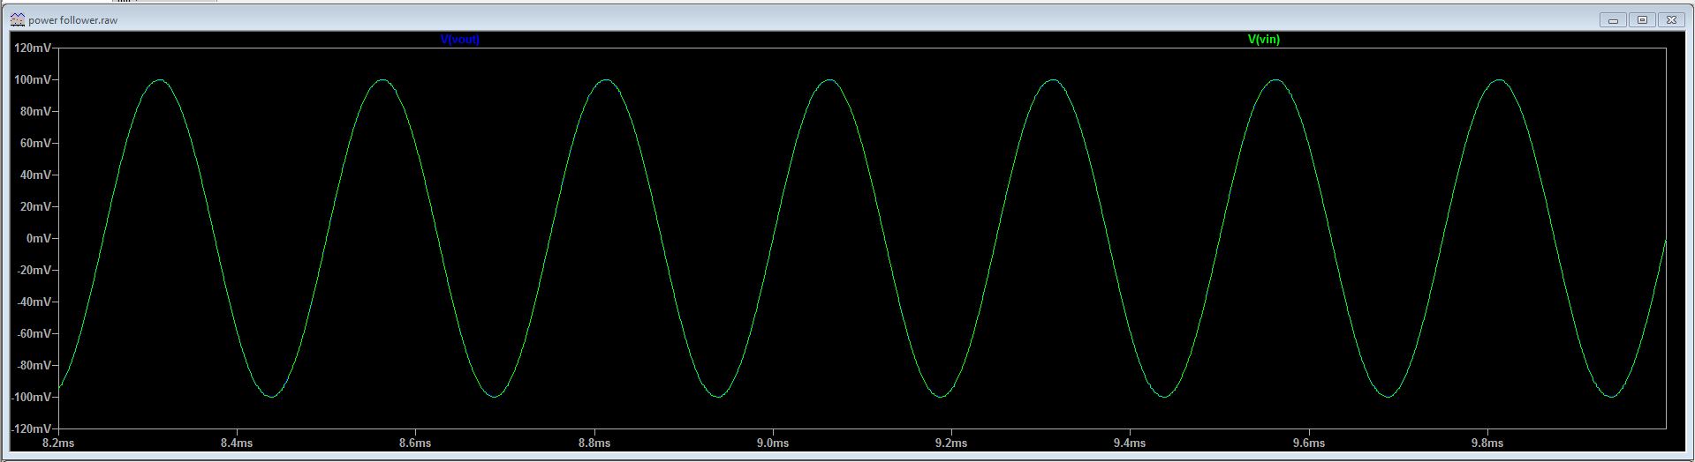Click the 9.2ms time axis label
1695x462 pixels.
click(951, 443)
